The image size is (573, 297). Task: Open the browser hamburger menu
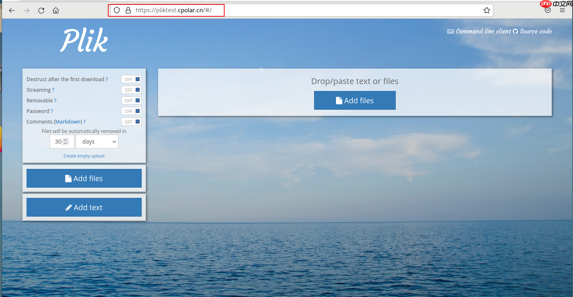(562, 11)
